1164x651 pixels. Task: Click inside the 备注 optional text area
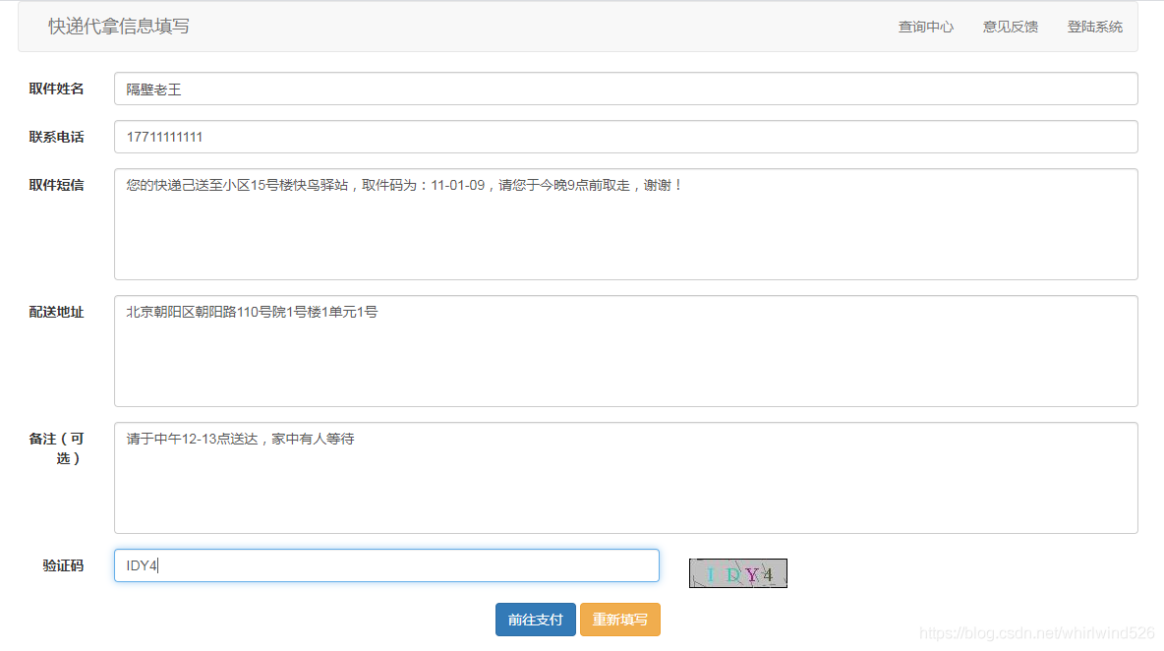tap(626, 478)
